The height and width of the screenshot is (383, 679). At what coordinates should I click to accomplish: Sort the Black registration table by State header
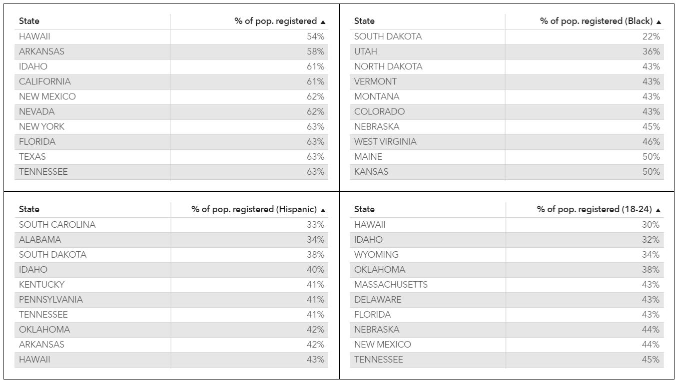364,21
